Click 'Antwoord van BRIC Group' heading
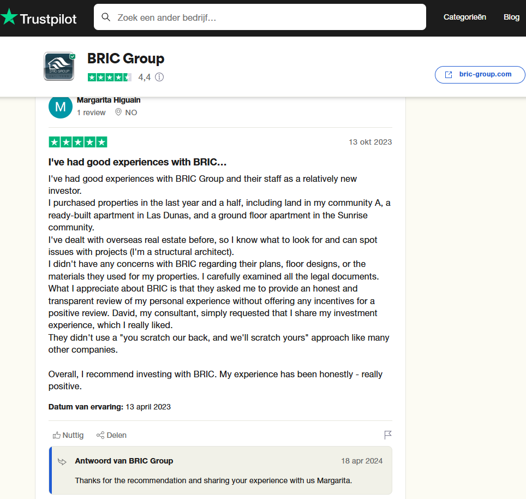526x499 pixels. tap(124, 461)
